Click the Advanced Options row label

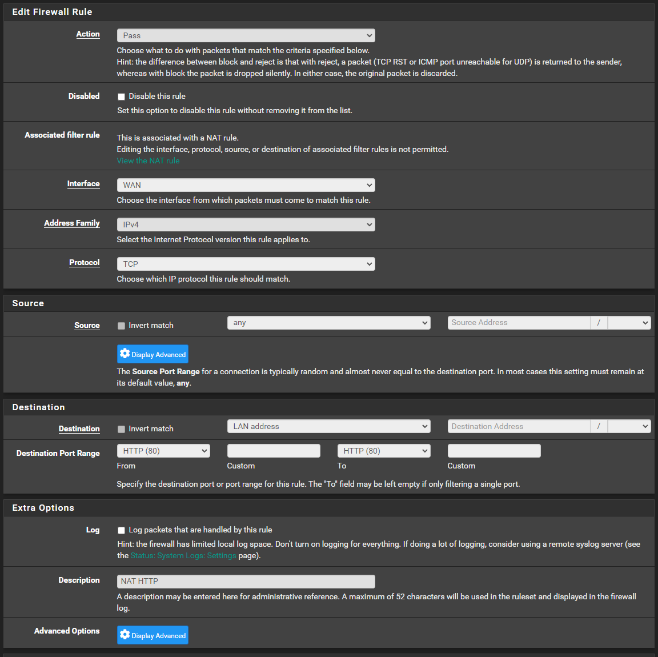coord(67,631)
